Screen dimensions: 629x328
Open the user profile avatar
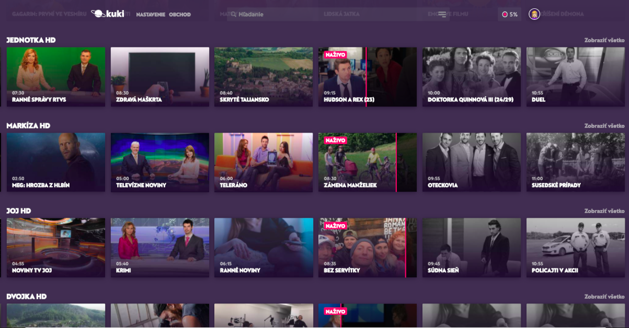pyautogui.click(x=534, y=15)
